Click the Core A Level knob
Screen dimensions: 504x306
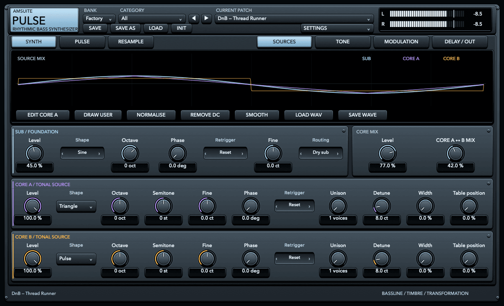tap(33, 206)
